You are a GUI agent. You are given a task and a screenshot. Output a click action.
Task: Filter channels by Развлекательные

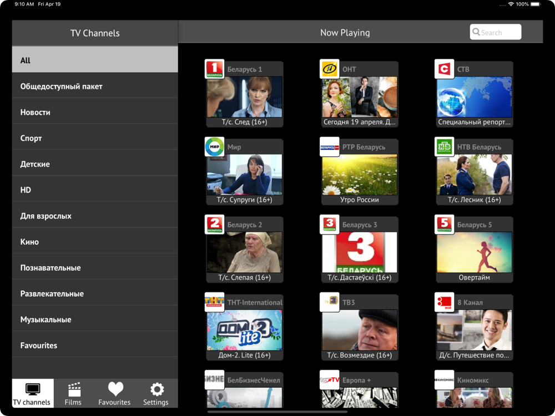click(95, 293)
